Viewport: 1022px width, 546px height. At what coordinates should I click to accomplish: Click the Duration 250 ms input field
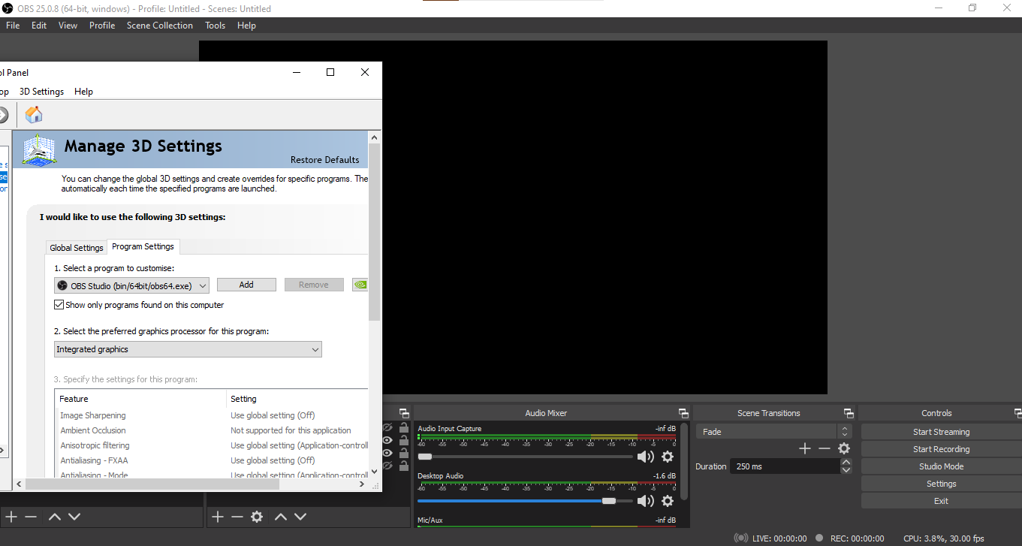point(785,466)
